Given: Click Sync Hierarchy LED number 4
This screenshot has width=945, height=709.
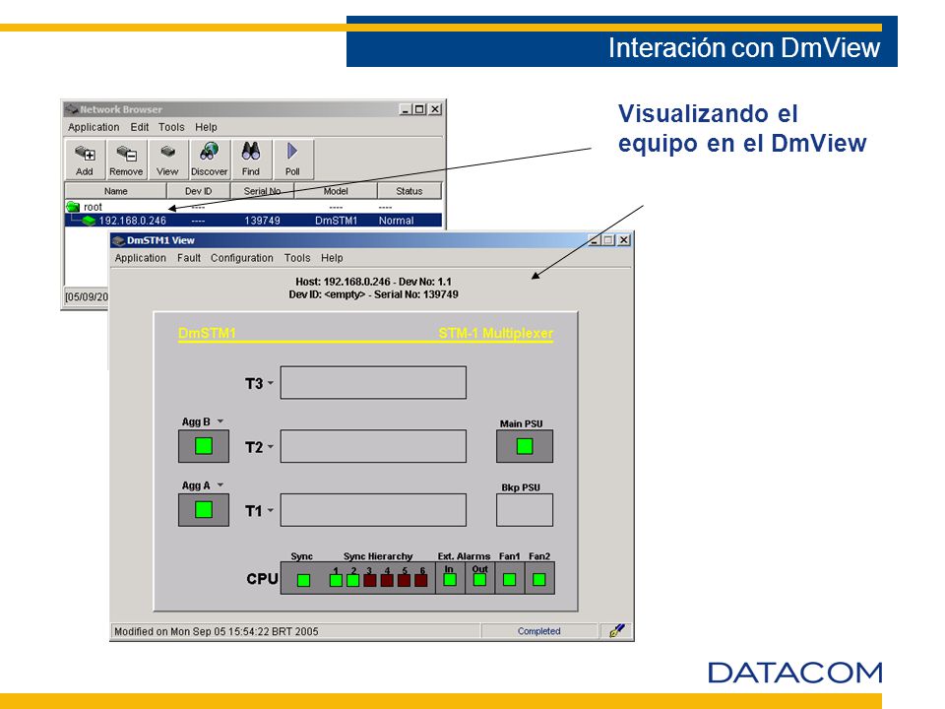Looking at the screenshot, I should click(387, 580).
